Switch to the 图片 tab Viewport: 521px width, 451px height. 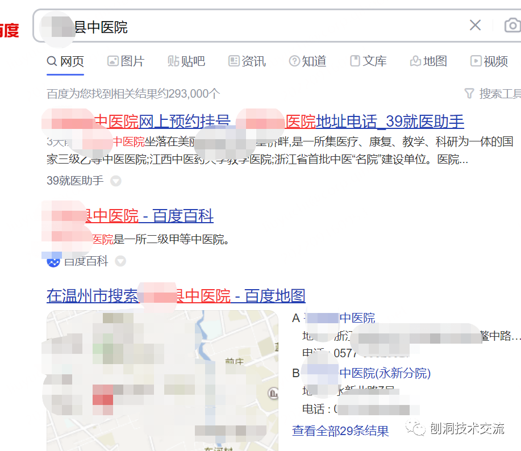tap(126, 61)
